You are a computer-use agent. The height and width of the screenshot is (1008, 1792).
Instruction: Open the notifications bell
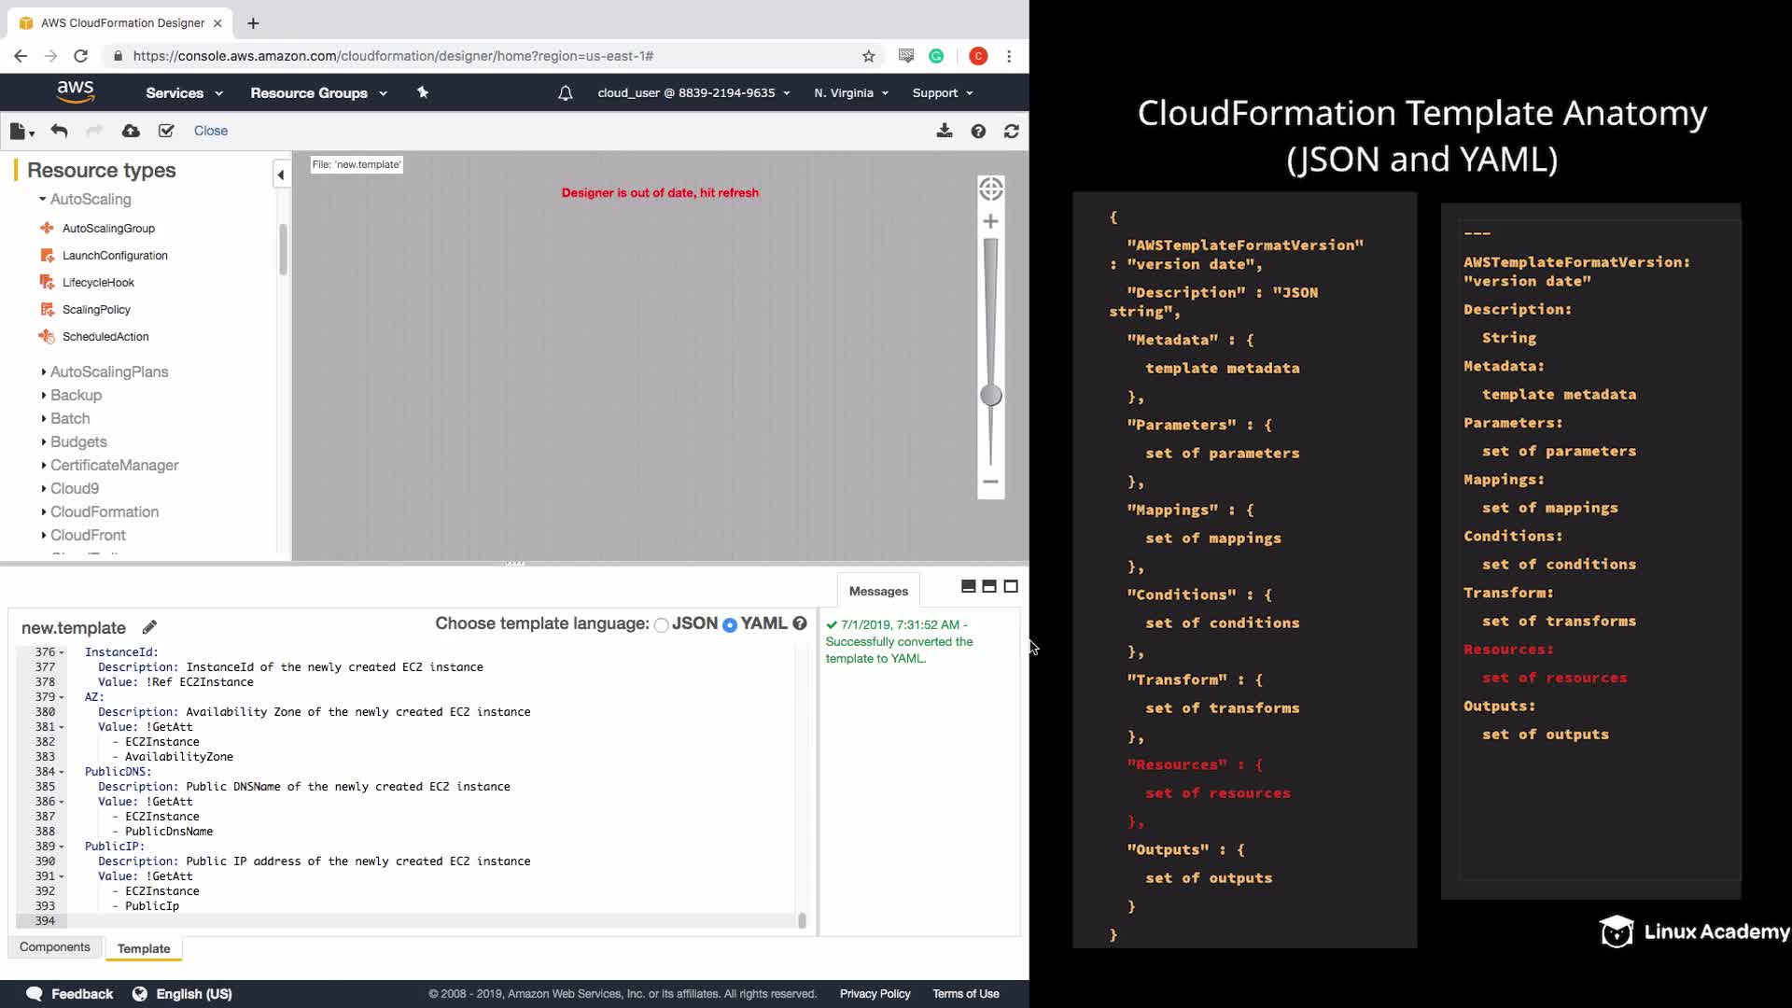[565, 93]
